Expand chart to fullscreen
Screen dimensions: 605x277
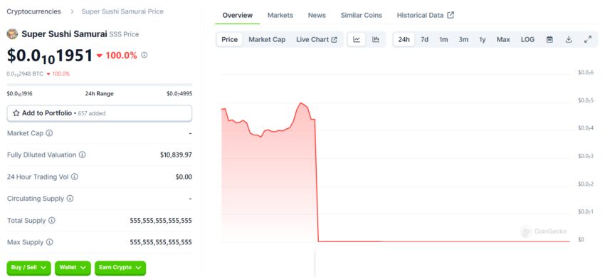coord(588,39)
